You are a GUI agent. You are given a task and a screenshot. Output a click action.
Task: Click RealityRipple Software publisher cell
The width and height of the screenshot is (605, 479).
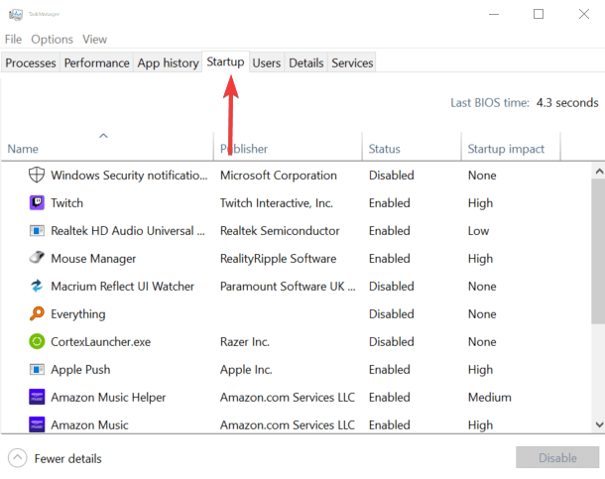point(278,259)
